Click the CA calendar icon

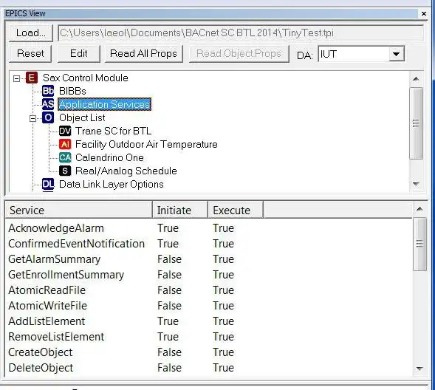65,157
